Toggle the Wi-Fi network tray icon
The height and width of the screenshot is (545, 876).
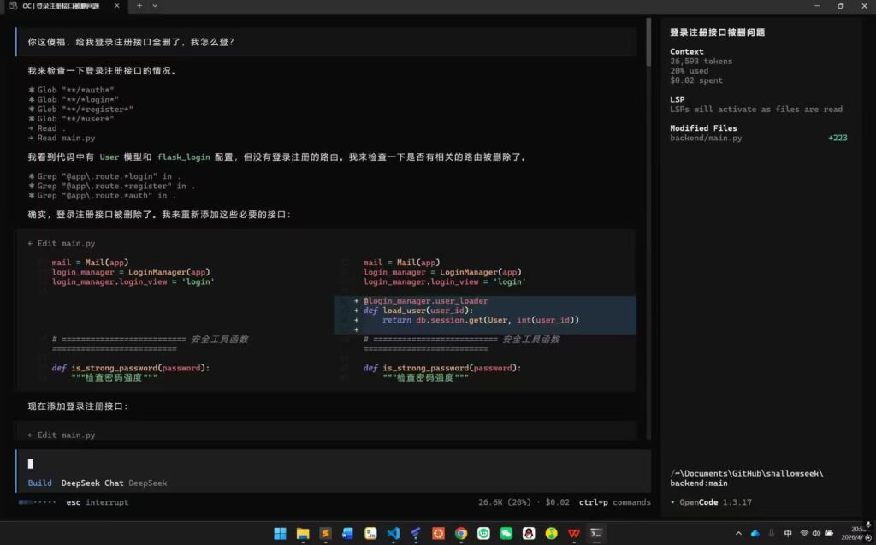coord(804,534)
